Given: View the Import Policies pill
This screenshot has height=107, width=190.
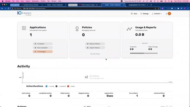Looking at the screenshot, I should point(95,48).
